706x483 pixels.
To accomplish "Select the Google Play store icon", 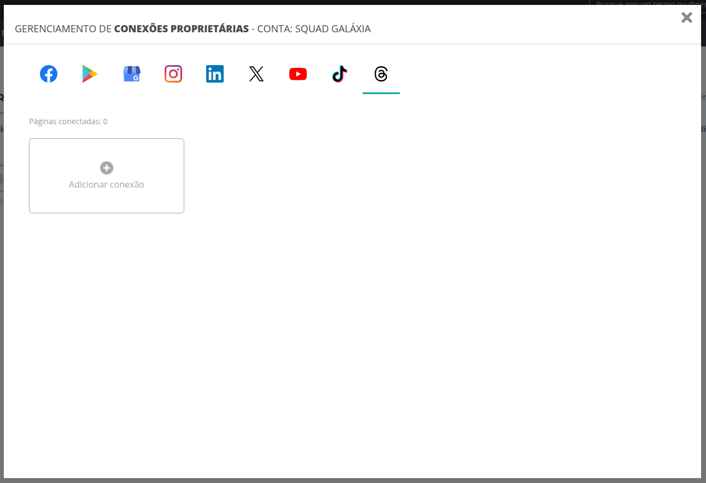I will tap(90, 74).
